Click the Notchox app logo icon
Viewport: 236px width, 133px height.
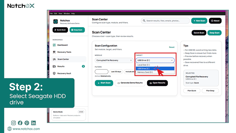click(x=56, y=22)
